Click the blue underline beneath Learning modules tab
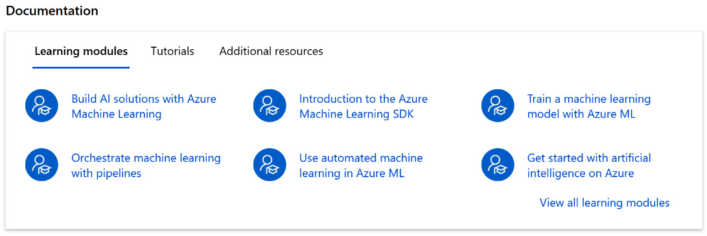707x236 pixels. tap(81, 67)
